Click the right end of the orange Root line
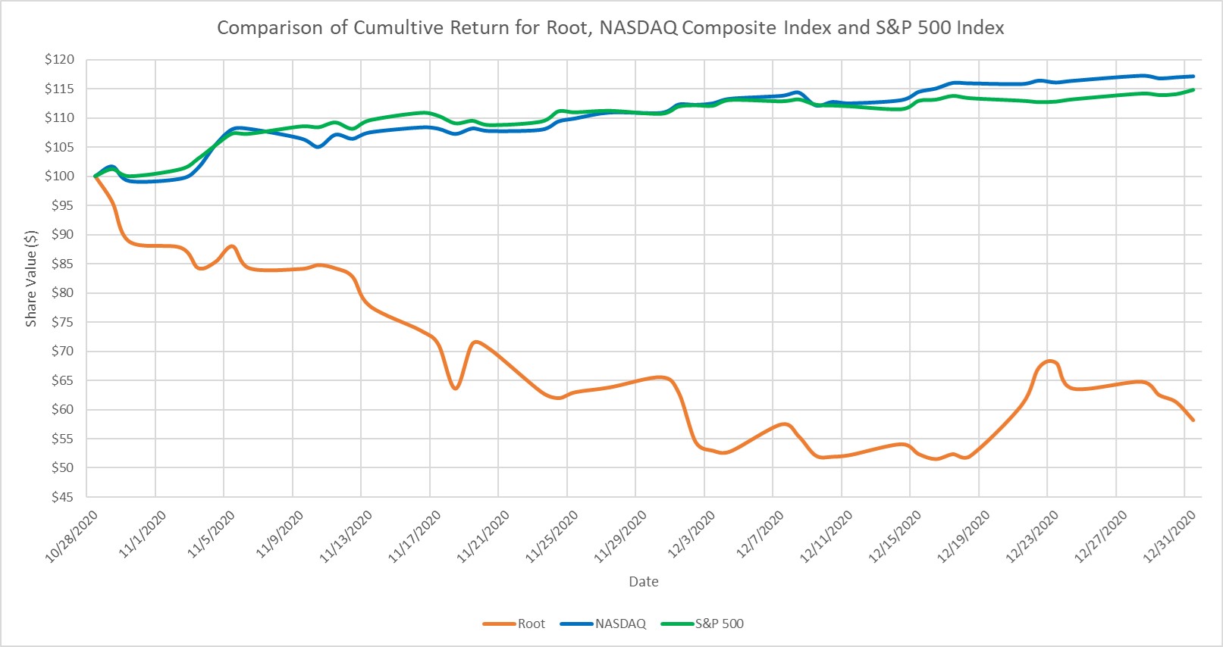 tap(1193, 420)
